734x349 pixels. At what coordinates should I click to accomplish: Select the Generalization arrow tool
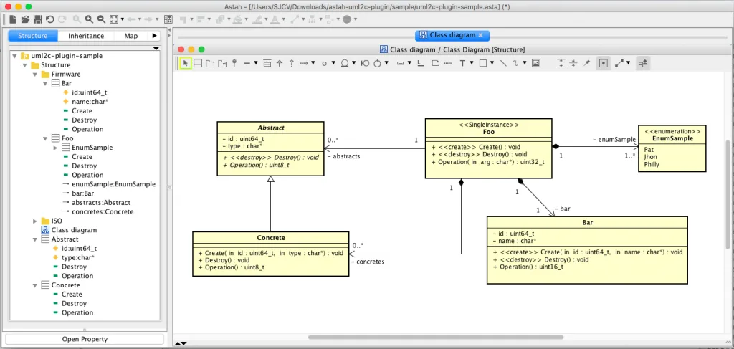point(280,63)
